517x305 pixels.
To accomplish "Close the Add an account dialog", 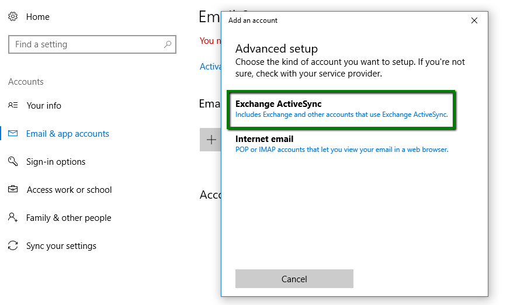I will [x=474, y=20].
